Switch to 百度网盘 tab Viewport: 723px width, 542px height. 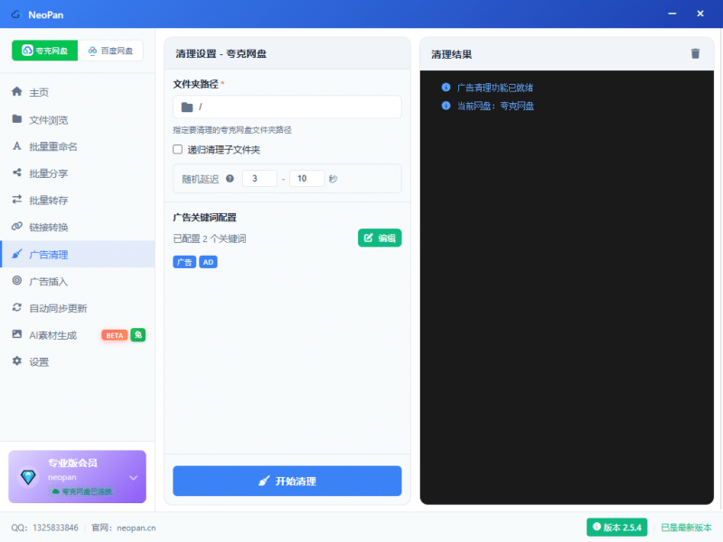point(110,51)
